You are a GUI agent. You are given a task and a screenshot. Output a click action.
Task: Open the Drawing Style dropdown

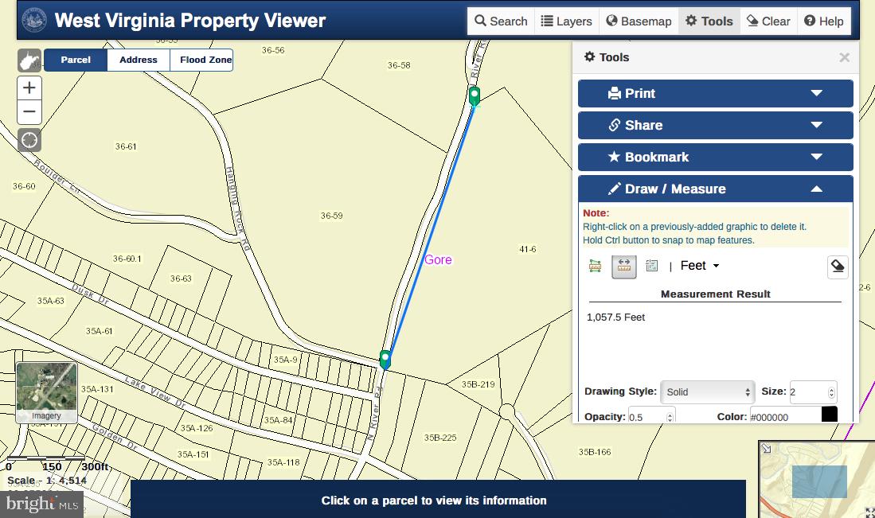click(707, 392)
